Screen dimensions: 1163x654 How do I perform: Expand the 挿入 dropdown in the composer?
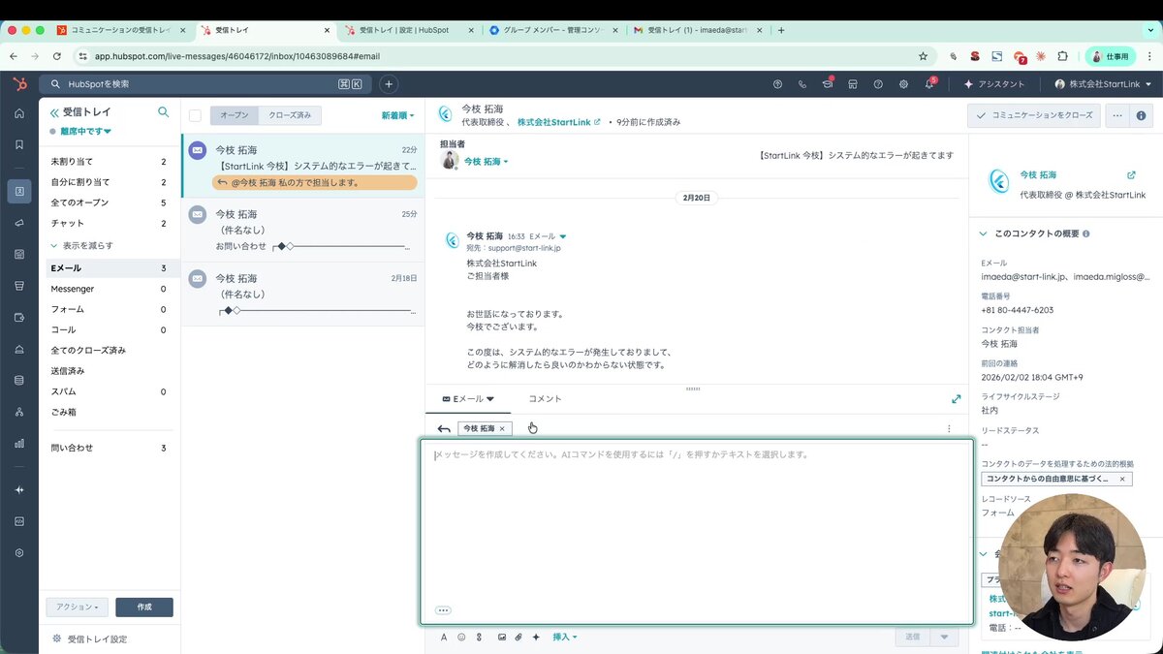point(564,637)
